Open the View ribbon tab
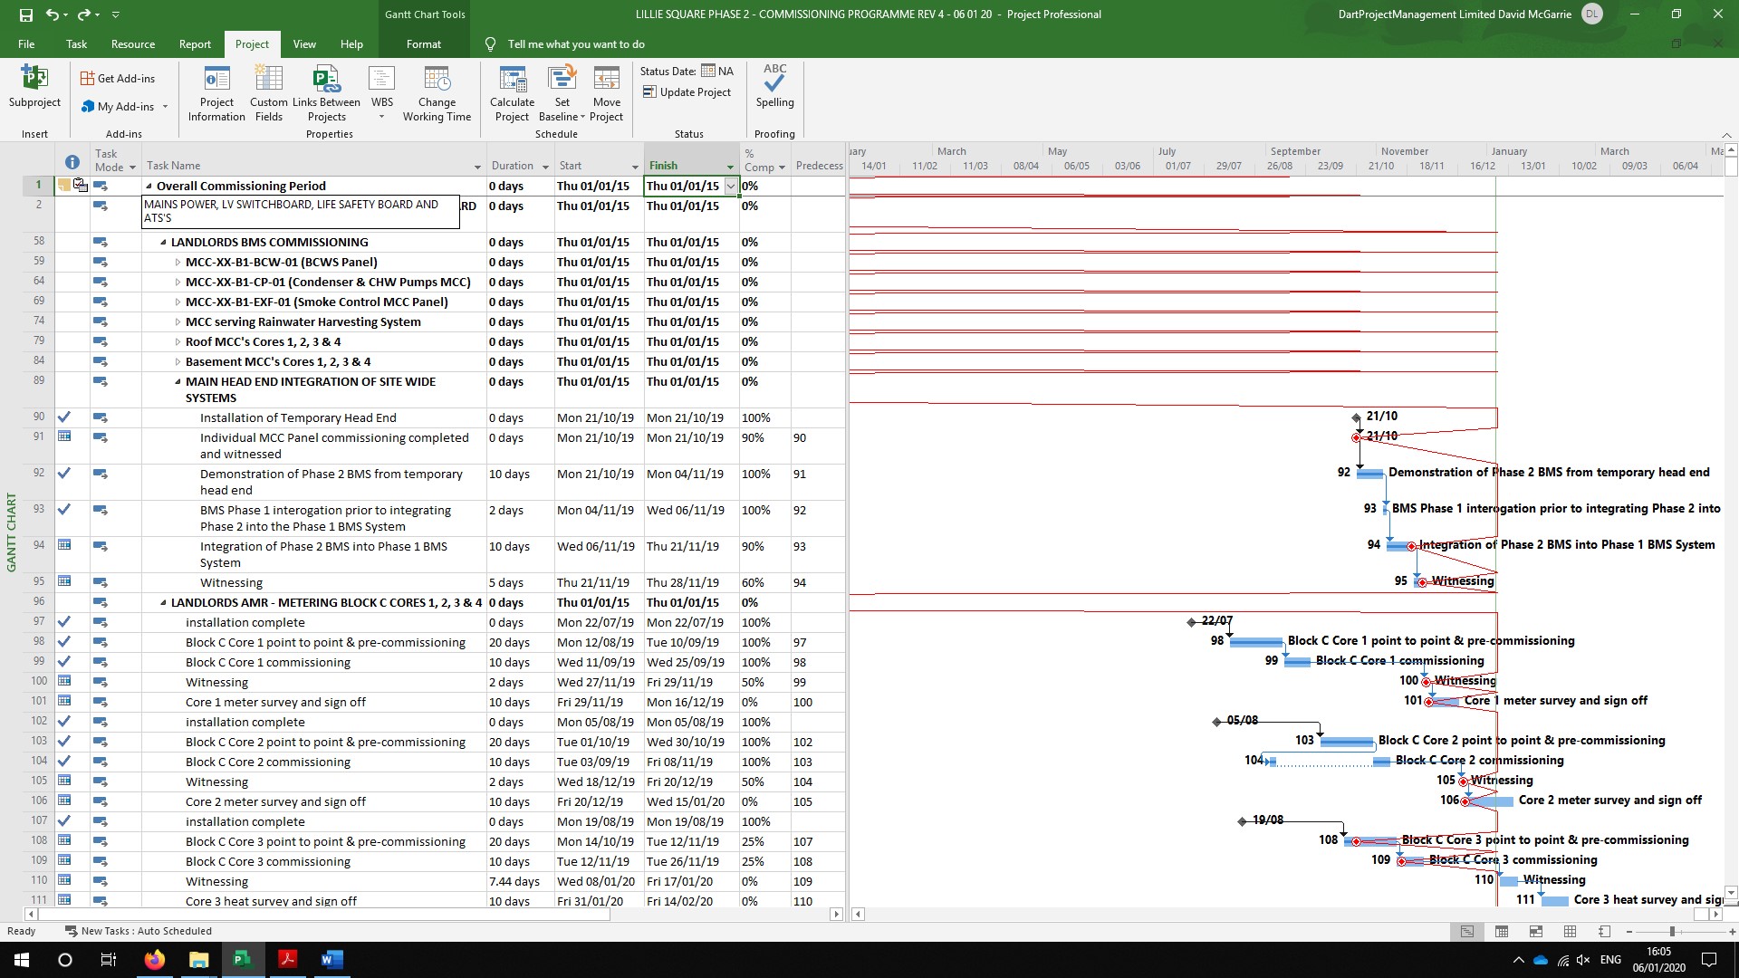This screenshot has width=1739, height=978. click(304, 43)
